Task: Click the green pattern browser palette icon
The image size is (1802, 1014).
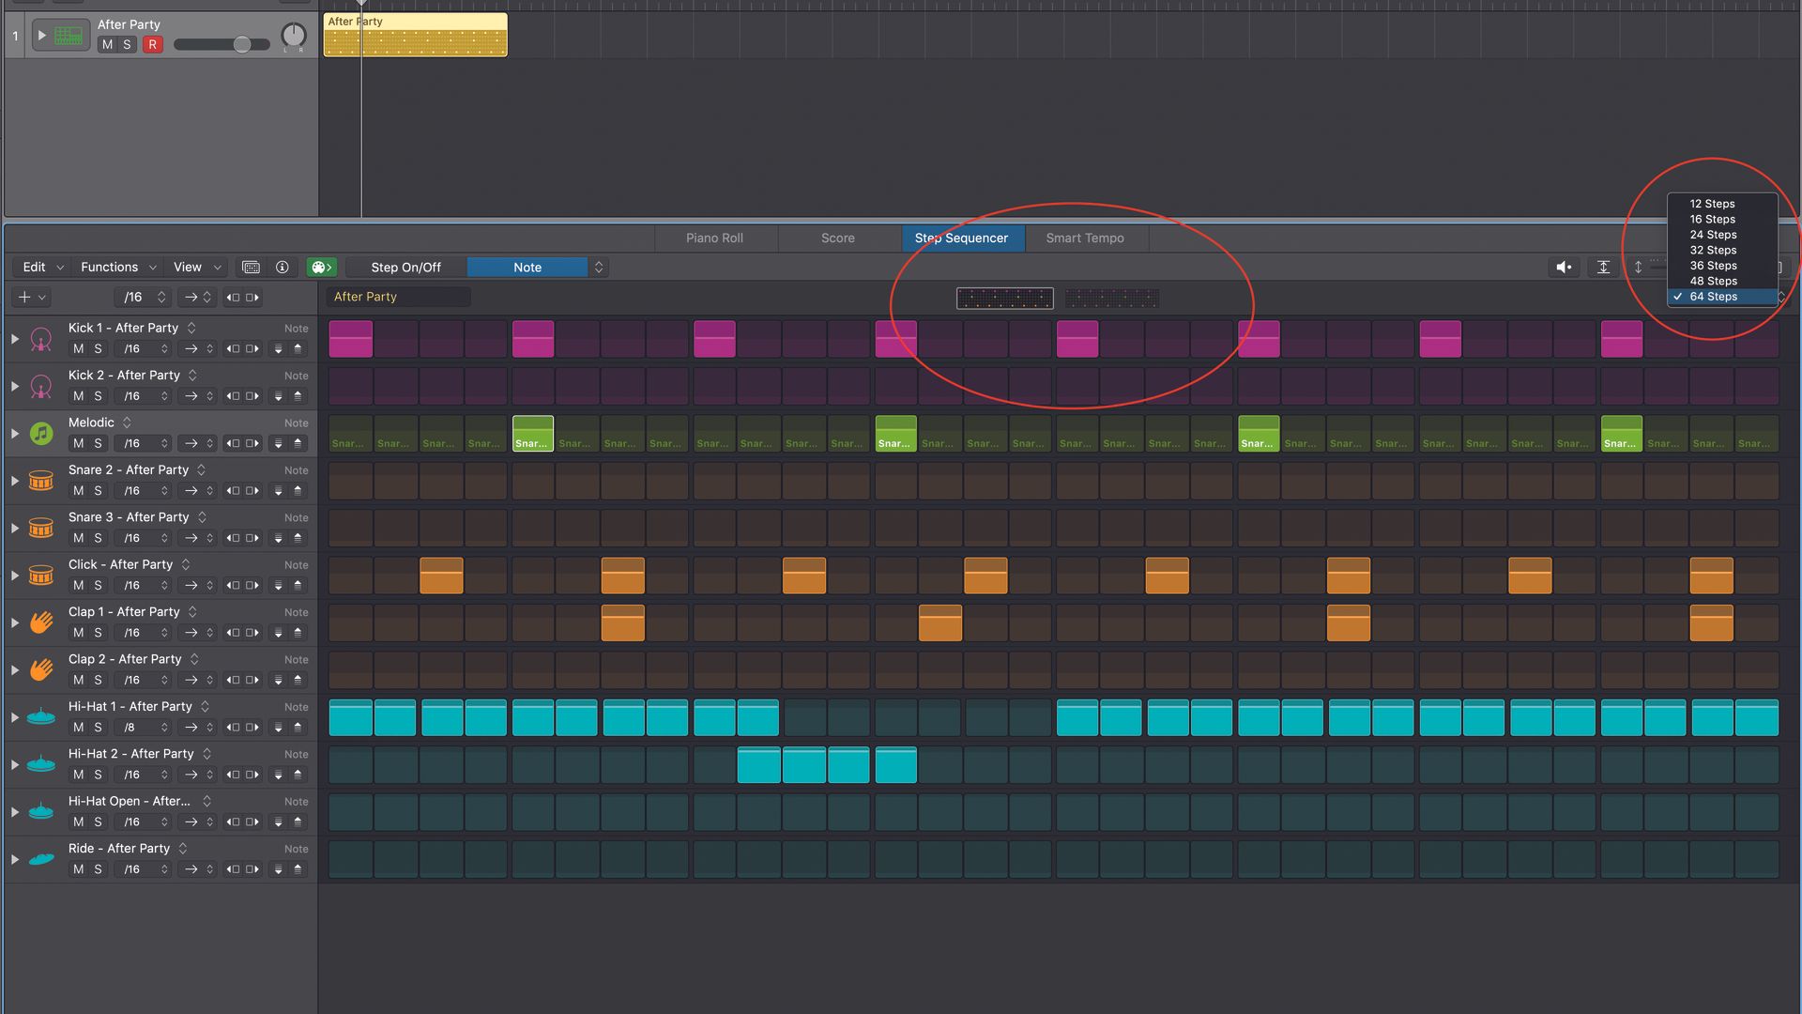Action: [320, 268]
